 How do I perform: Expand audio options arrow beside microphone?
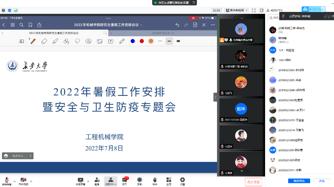click(15, 181)
